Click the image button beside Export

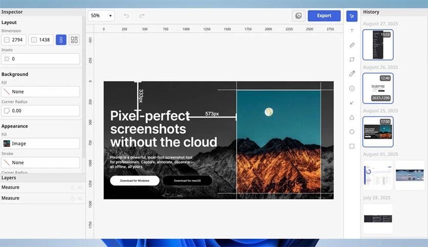coord(298,16)
